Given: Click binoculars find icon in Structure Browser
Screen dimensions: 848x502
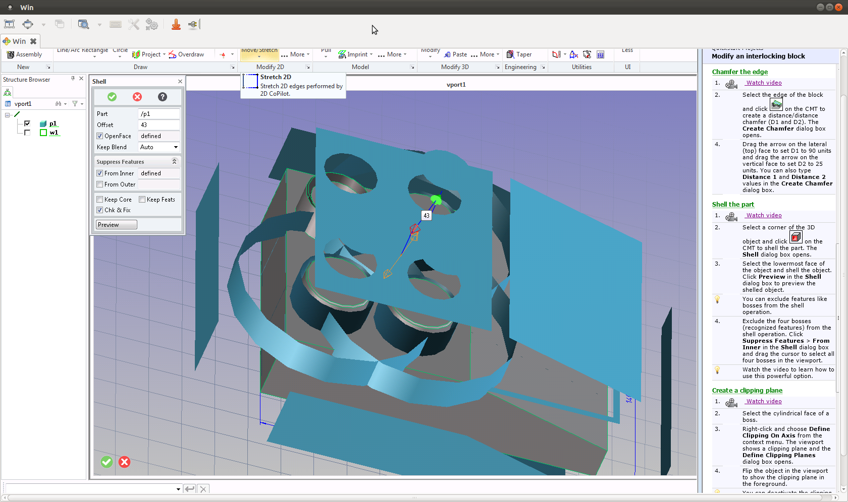Looking at the screenshot, I should 59,104.
